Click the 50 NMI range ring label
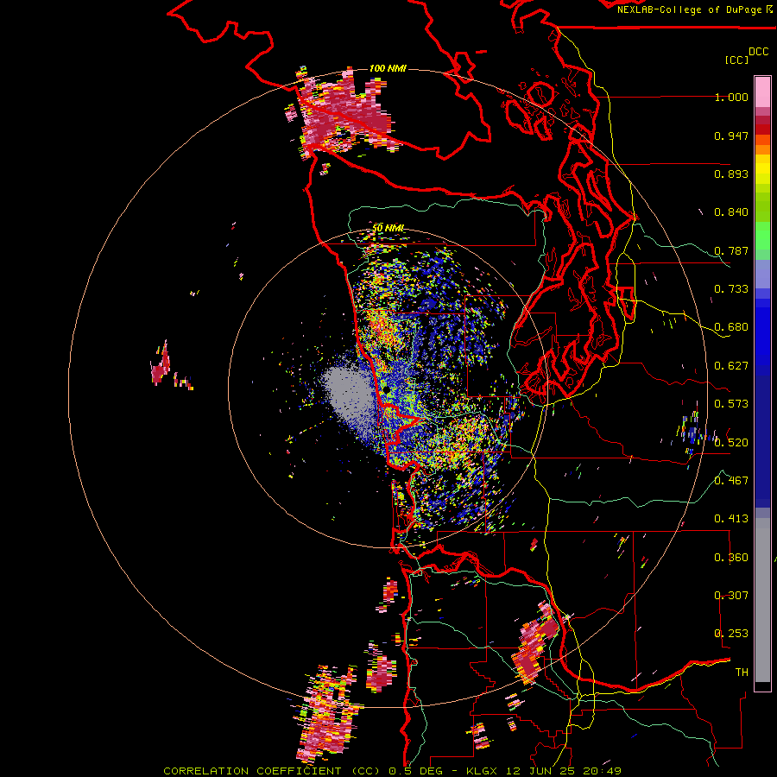777x777 pixels. pyautogui.click(x=388, y=229)
